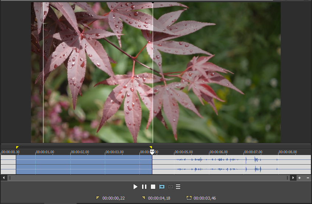The width and height of the screenshot is (312, 204).
Task: Open the three-line options menu
Action: (178, 187)
